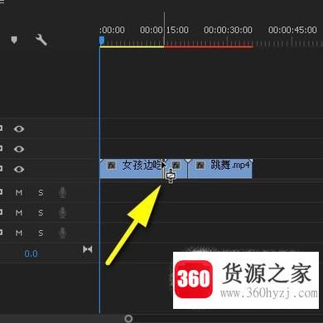Enable voice-over record mic on third audio track
This screenshot has width=323, height=323.
click(x=63, y=233)
